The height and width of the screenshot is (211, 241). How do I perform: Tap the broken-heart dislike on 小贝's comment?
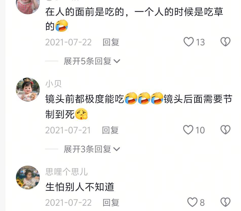click(x=225, y=130)
